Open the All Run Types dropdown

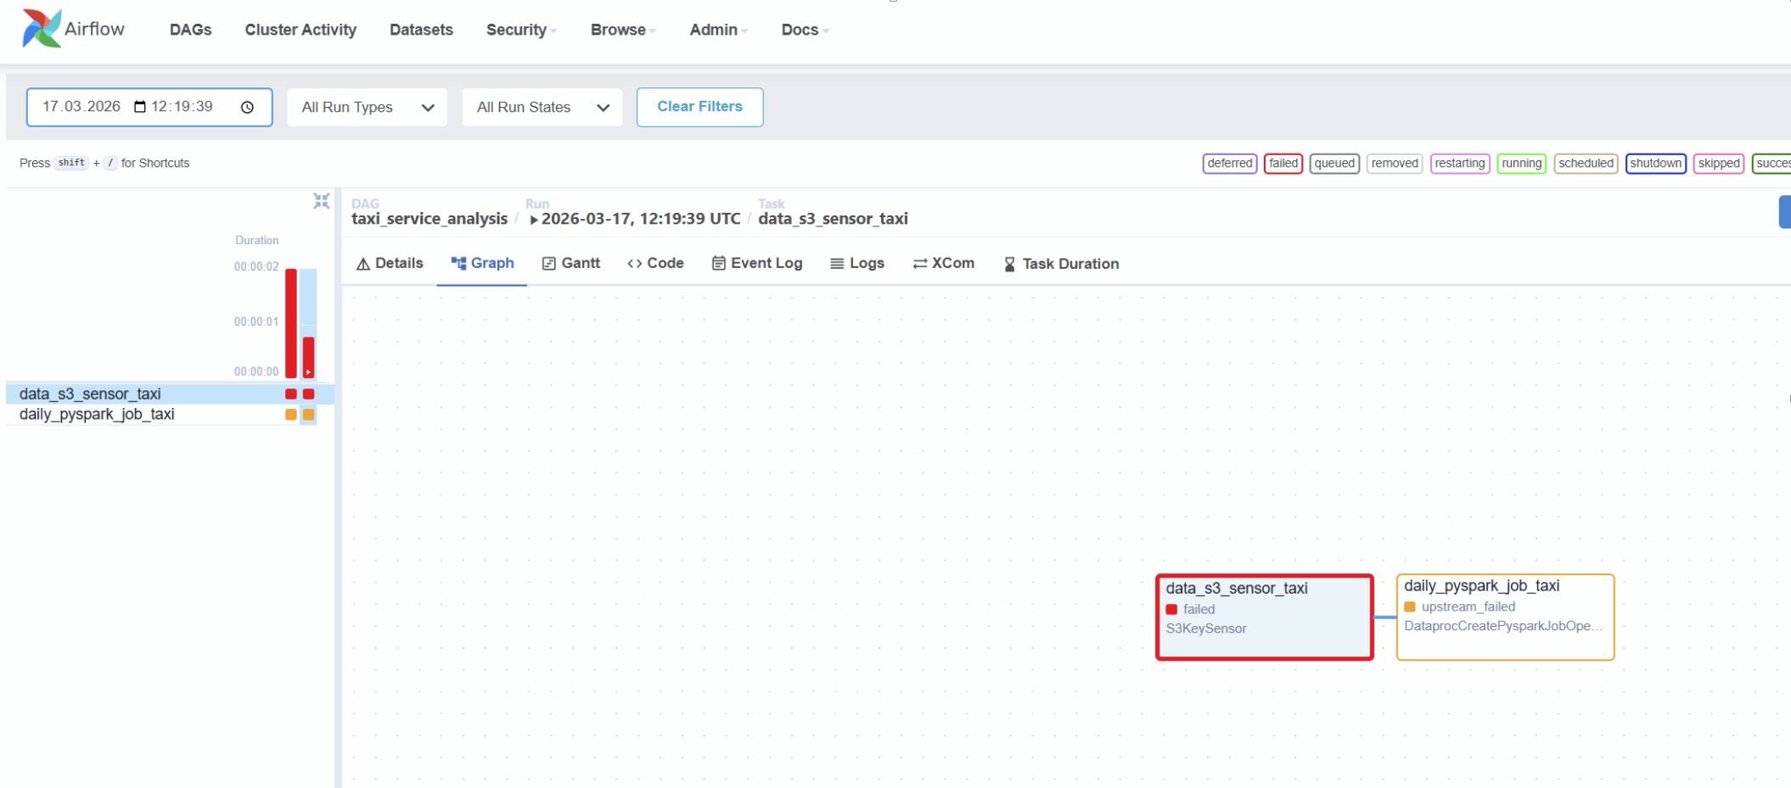pyautogui.click(x=367, y=107)
